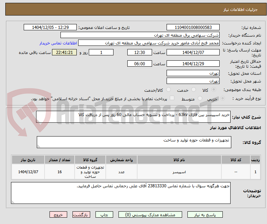Click the row's تجهیزات و قطعات group cell
The height and width of the screenshot is (224, 267).
tap(90, 172)
